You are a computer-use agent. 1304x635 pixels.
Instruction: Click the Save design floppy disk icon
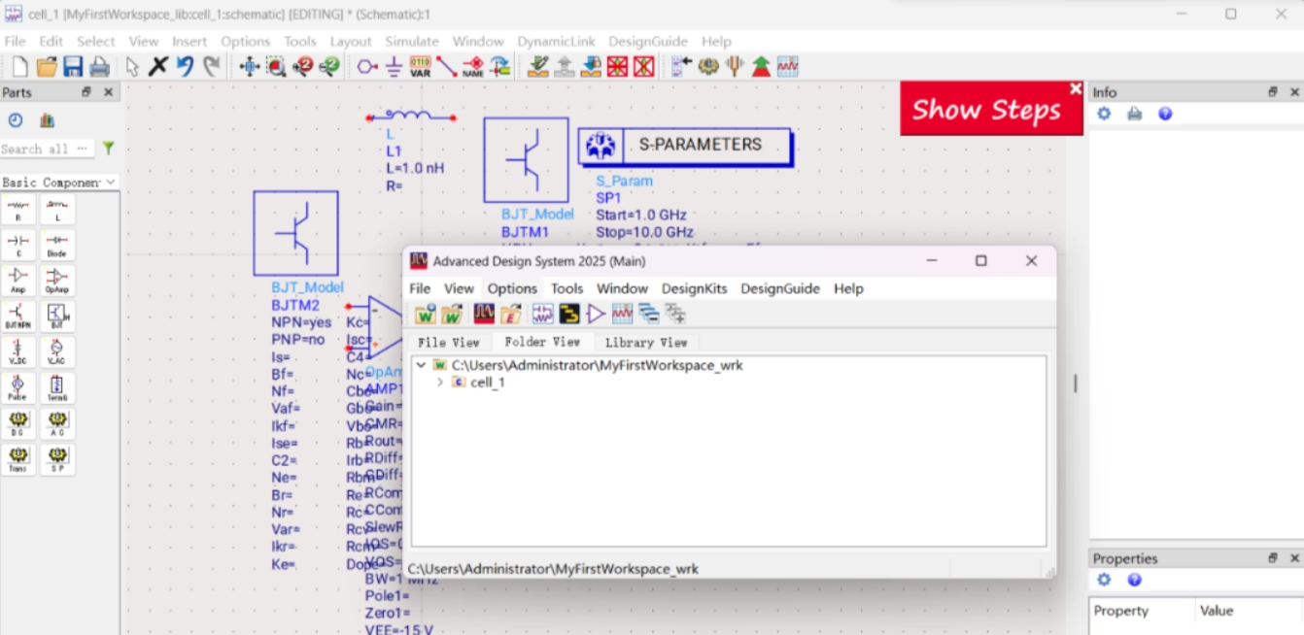(73, 67)
